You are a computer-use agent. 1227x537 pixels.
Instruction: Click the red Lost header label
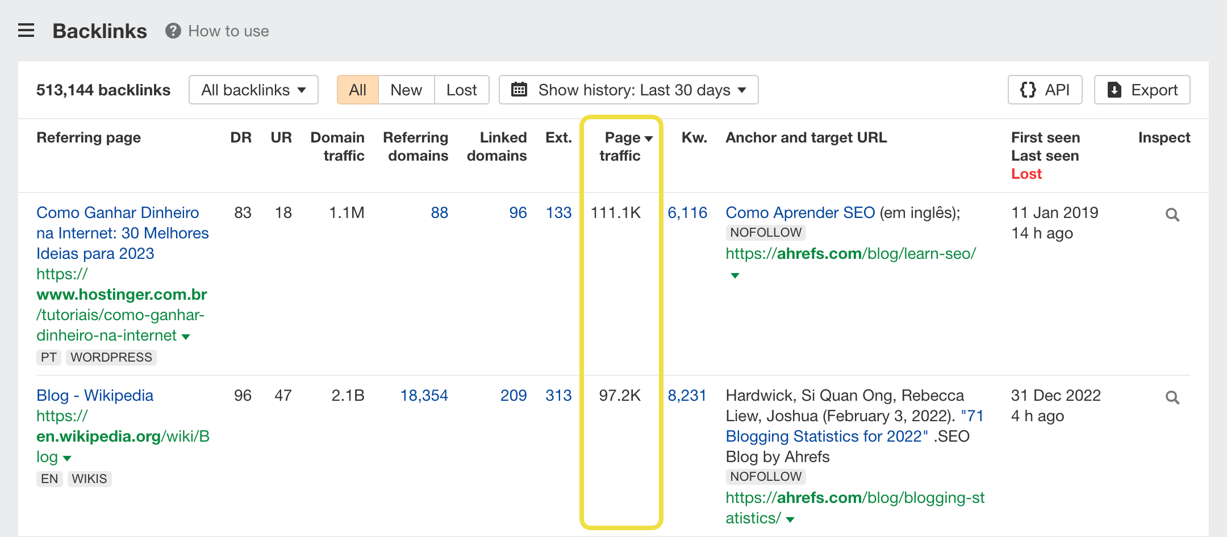1026,174
